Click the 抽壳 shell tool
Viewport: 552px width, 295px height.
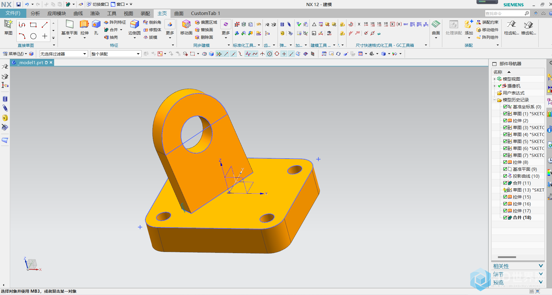tap(111, 37)
